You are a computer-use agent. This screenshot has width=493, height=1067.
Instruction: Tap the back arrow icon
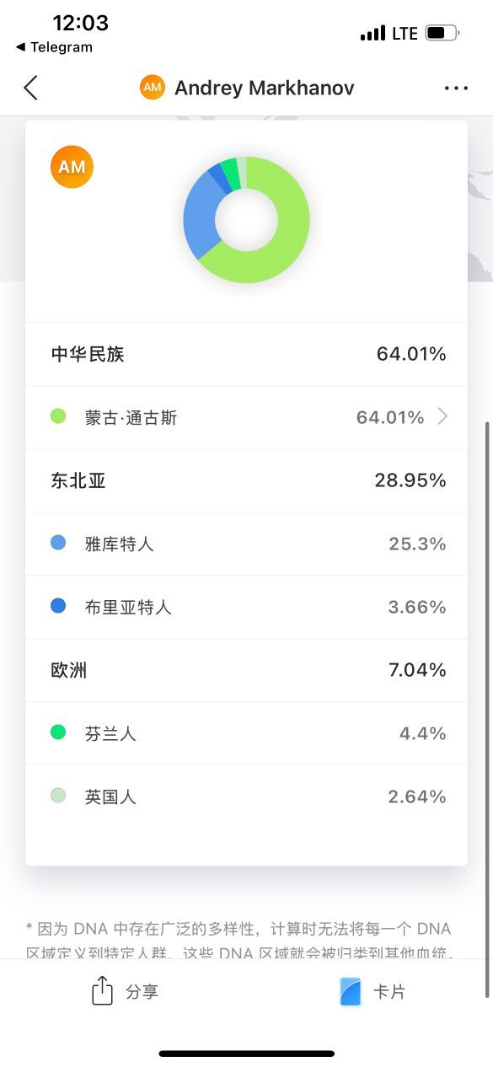point(31,88)
